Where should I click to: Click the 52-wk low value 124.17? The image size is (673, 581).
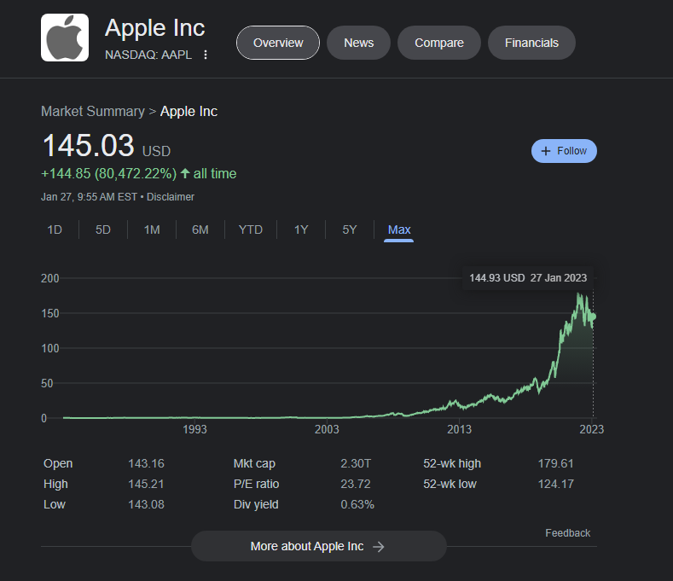[556, 484]
